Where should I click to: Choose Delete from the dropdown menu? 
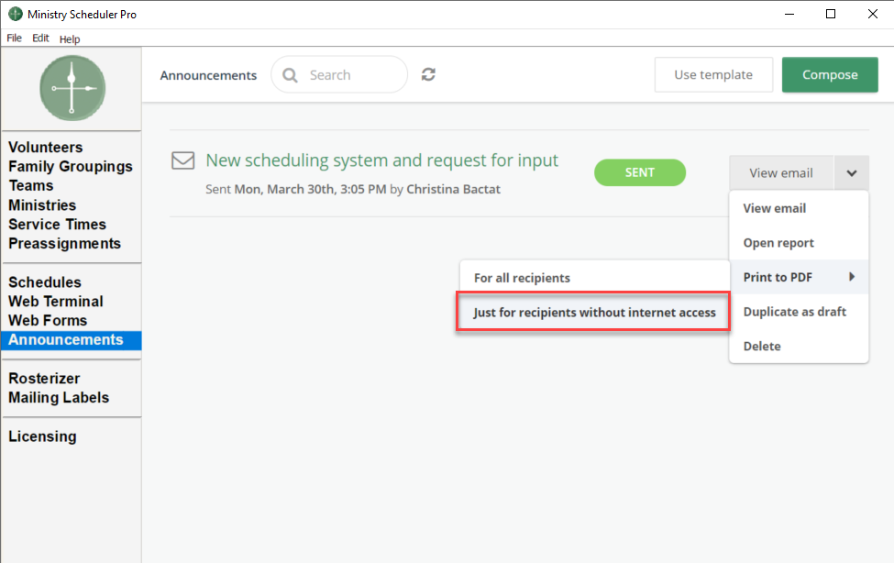[x=762, y=346]
